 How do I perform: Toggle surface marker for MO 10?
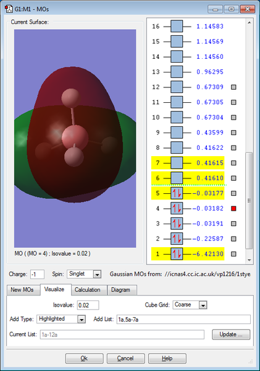(x=233, y=117)
